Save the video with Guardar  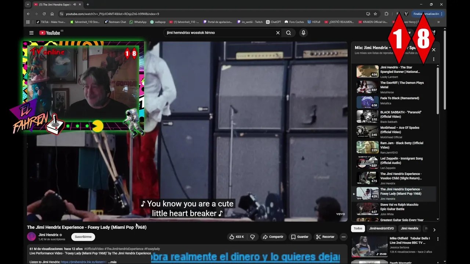(x=300, y=237)
